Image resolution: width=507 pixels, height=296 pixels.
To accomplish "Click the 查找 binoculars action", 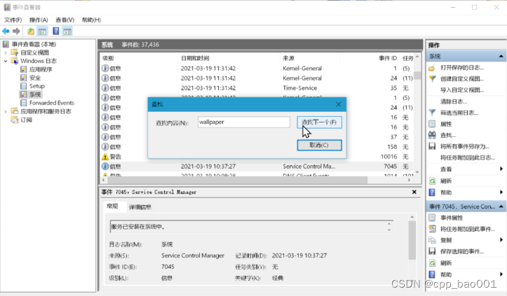I will [448, 135].
